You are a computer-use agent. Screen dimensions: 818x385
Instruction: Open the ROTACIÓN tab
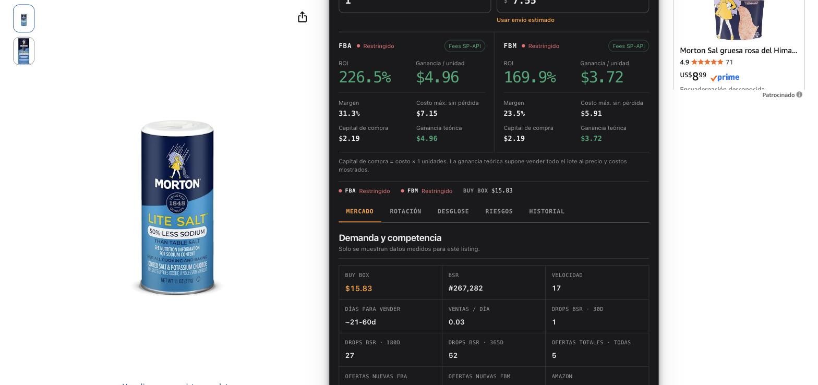click(405, 211)
